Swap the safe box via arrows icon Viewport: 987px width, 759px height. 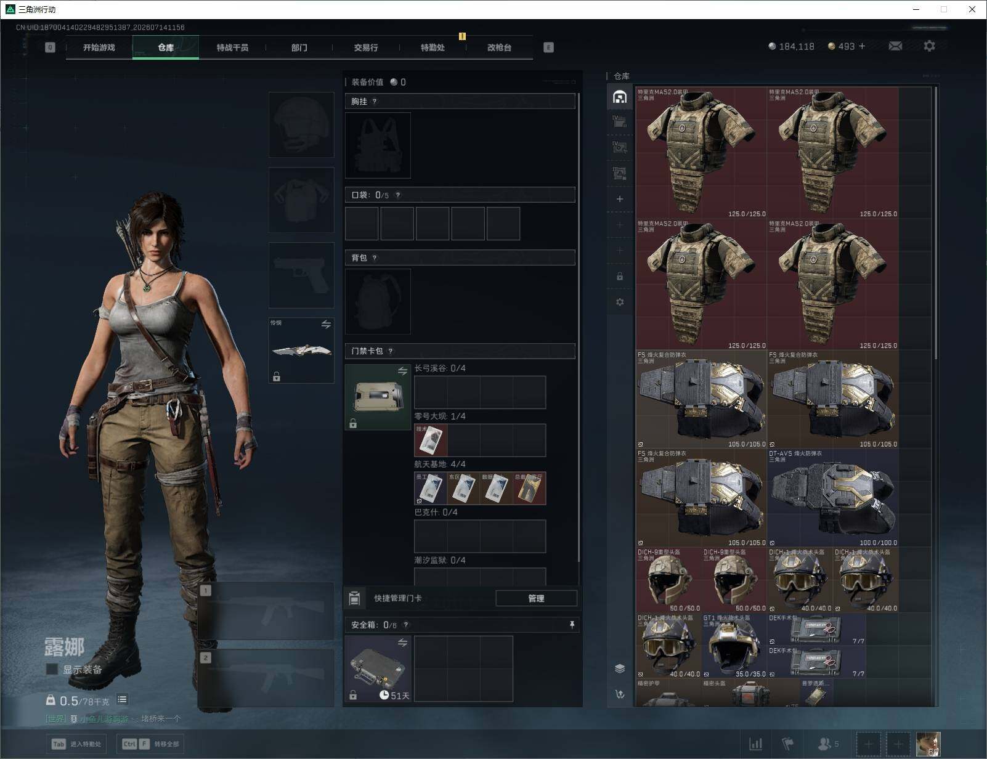tap(402, 643)
